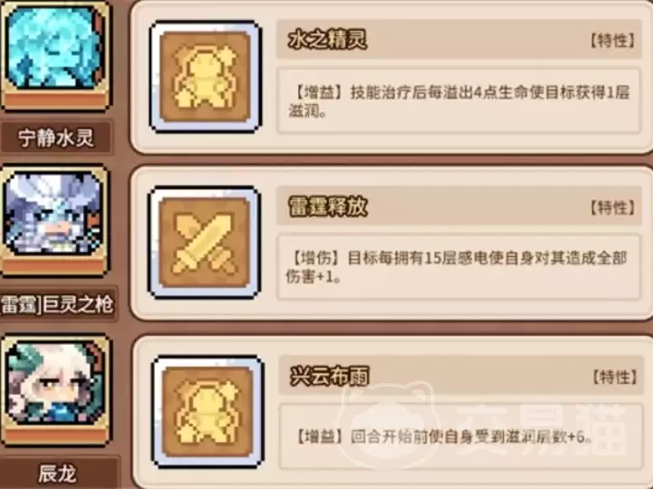Open the 雷霆释放 damage bonus description
Image resolution: width=653 pixels, height=489 pixels.
tap(458, 267)
